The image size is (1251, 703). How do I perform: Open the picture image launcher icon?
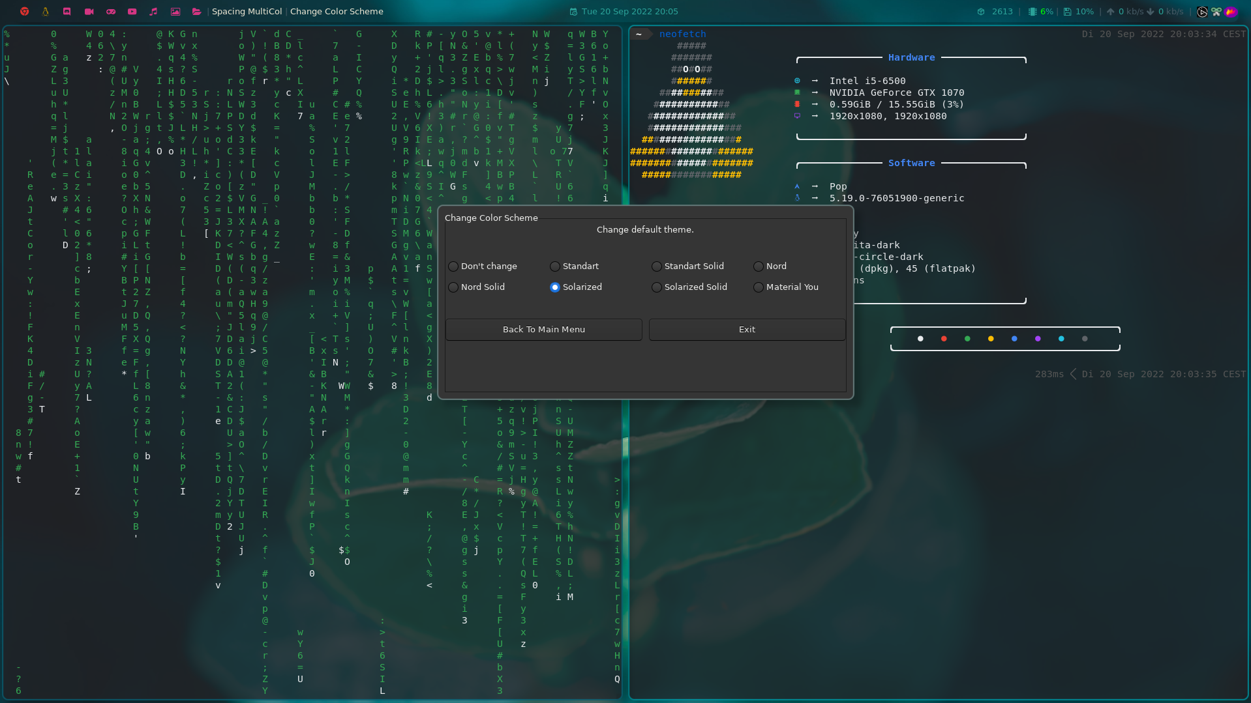175,12
